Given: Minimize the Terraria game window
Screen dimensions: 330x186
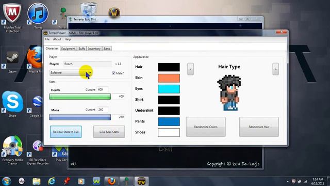Looking at the screenshot, I should [x=241, y=19].
